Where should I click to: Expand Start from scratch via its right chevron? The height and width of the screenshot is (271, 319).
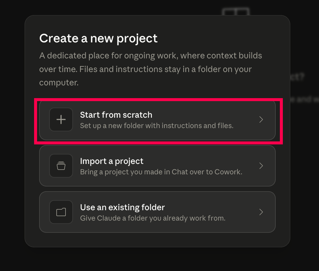pyautogui.click(x=261, y=119)
